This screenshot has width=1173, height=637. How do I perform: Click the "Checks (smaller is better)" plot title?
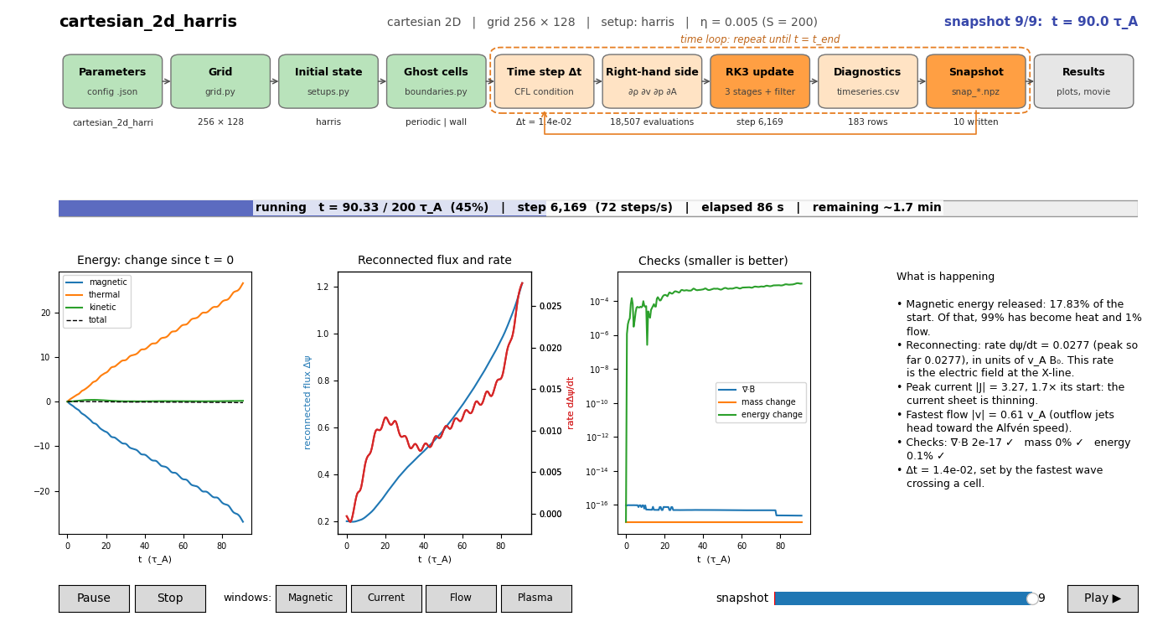pos(714,261)
